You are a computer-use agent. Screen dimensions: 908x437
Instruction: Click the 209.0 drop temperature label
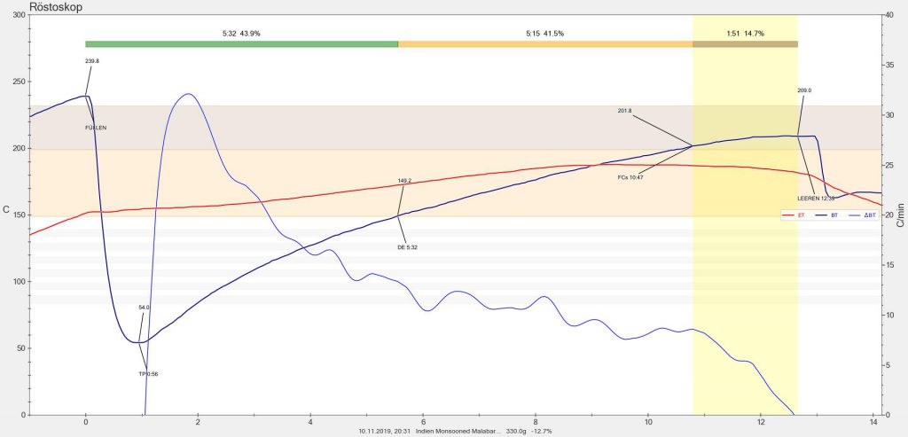point(804,90)
